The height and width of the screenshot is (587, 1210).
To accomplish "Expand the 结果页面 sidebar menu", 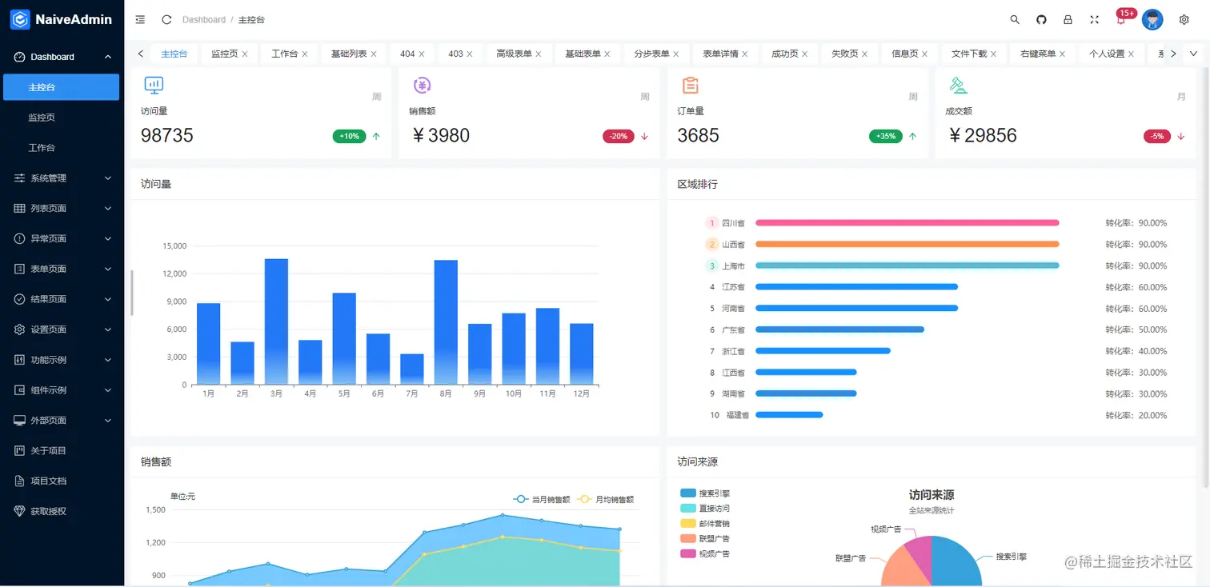I will pyautogui.click(x=62, y=299).
